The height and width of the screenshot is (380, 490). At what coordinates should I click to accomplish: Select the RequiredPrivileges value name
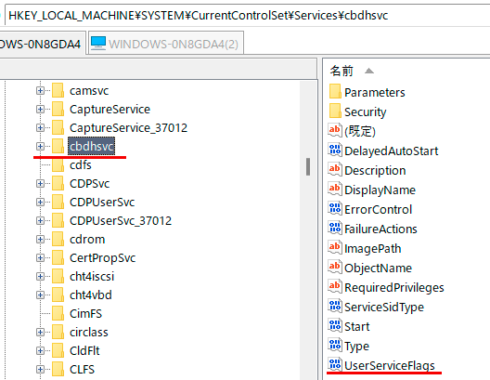coord(394,287)
